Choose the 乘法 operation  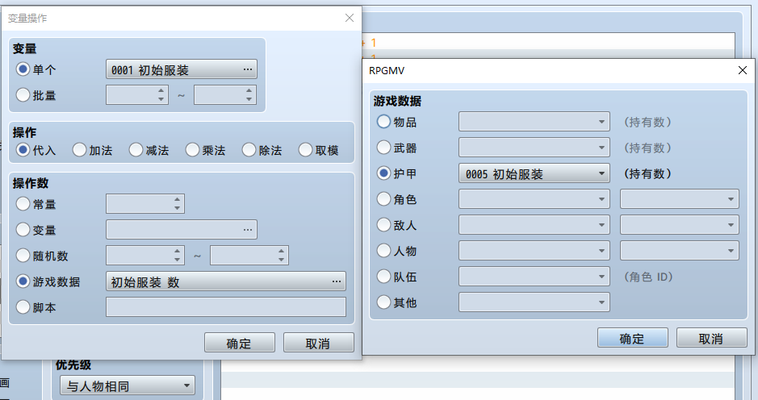tap(192, 150)
